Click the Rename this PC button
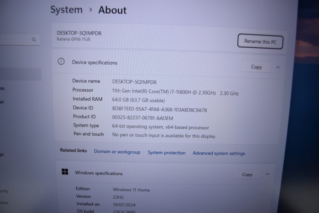Viewport: 319px width, 213px height. [x=260, y=42]
